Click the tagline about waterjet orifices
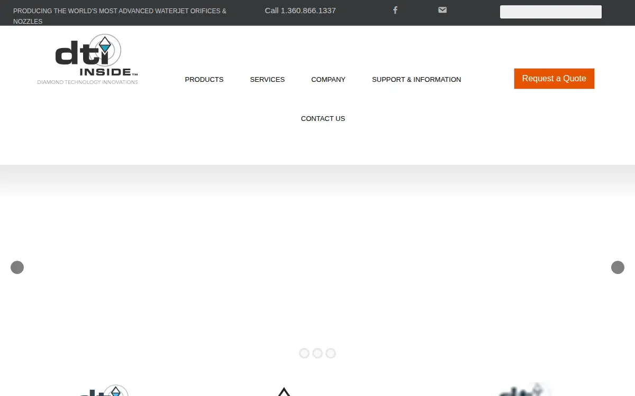 (120, 16)
